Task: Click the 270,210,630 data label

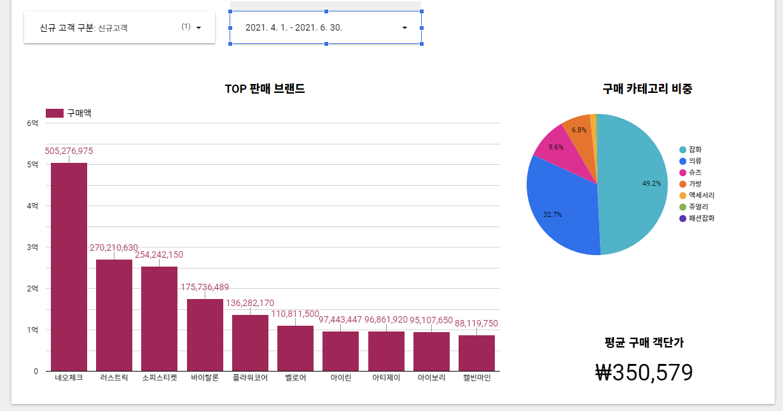Action: [x=114, y=248]
